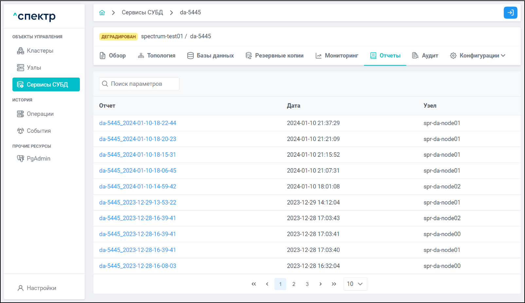
Task: Open report da-5445_2023-12-29-13-53-22
Action: pos(137,203)
